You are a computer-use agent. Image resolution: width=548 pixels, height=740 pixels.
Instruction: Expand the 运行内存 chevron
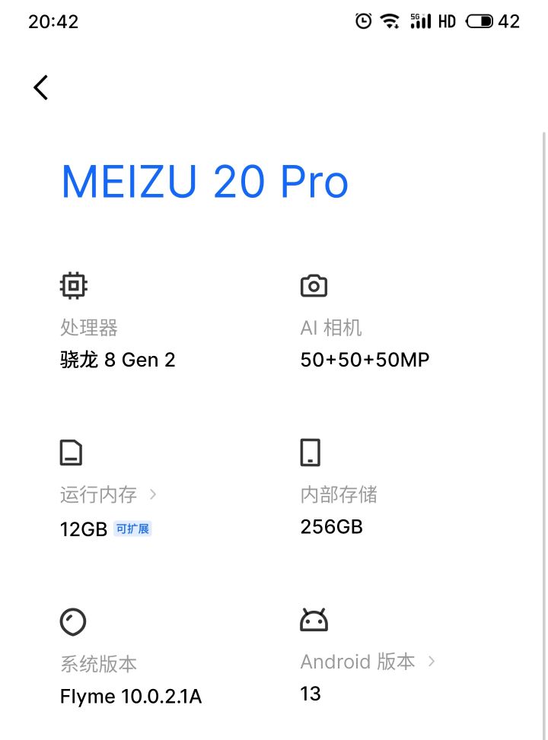coord(153,494)
